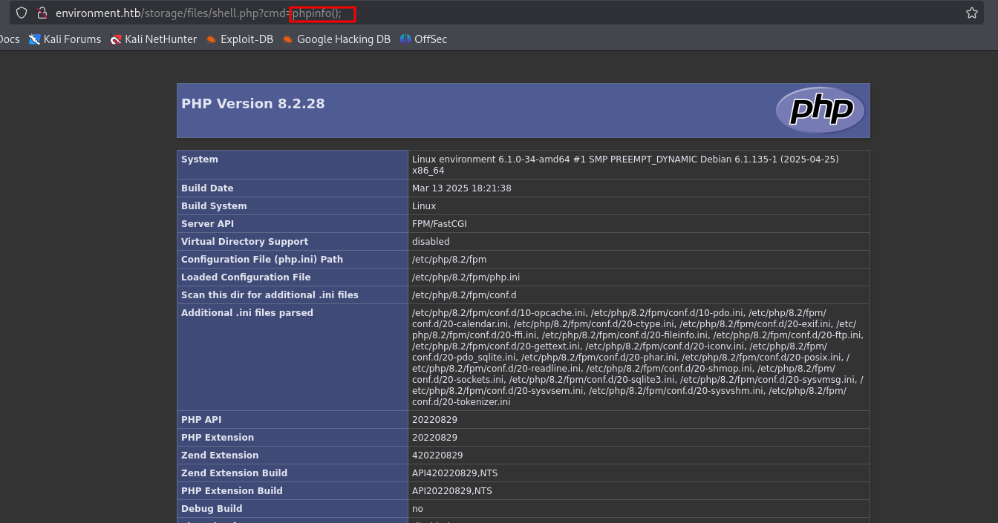The image size is (998, 523).
Task: Click the list of parsed .ini files
Action: point(638,358)
